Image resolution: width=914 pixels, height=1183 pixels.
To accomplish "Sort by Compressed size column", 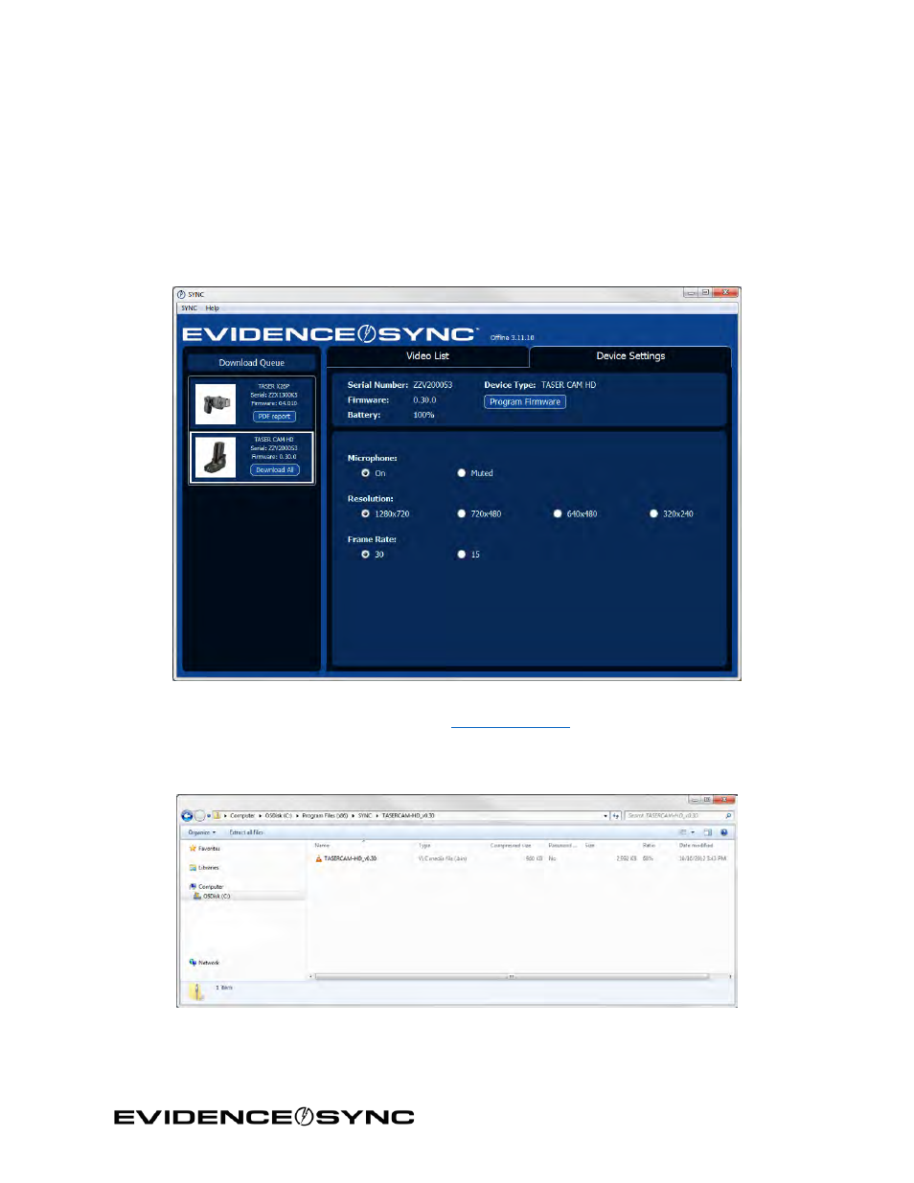I will click(511, 846).
